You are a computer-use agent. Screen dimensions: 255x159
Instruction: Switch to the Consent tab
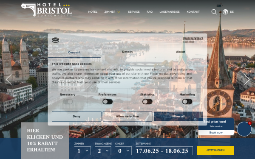[74, 52]
